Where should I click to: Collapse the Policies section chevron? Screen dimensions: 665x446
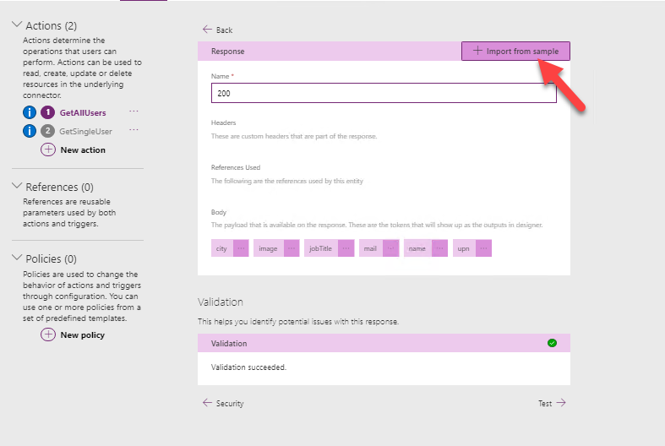pos(17,258)
